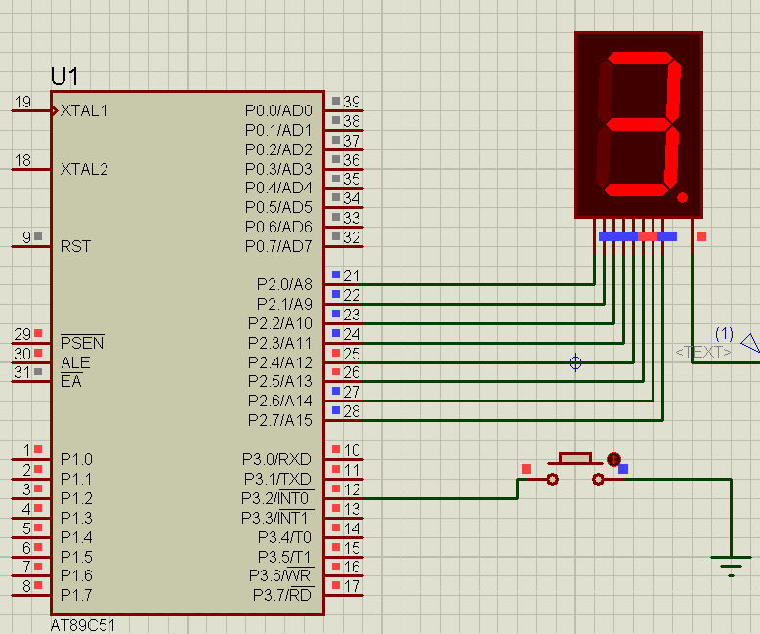This screenshot has height=634, width=760.
Task: Click the P3.2/INT0 pin label
Action: point(275,498)
